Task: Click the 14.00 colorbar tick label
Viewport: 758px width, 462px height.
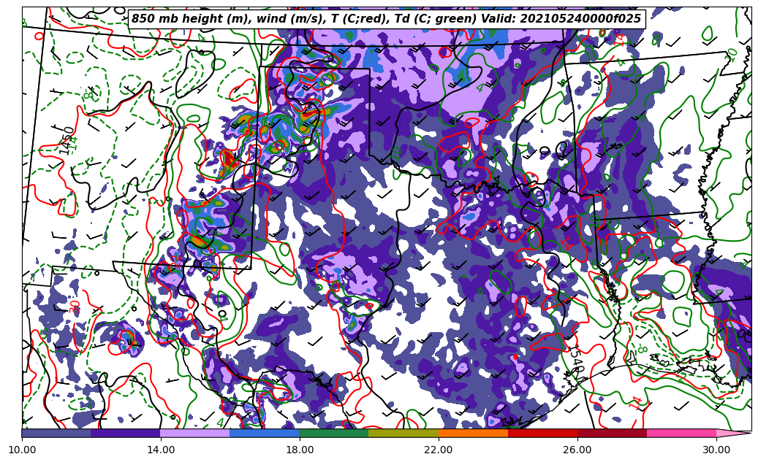Action: 161,450
